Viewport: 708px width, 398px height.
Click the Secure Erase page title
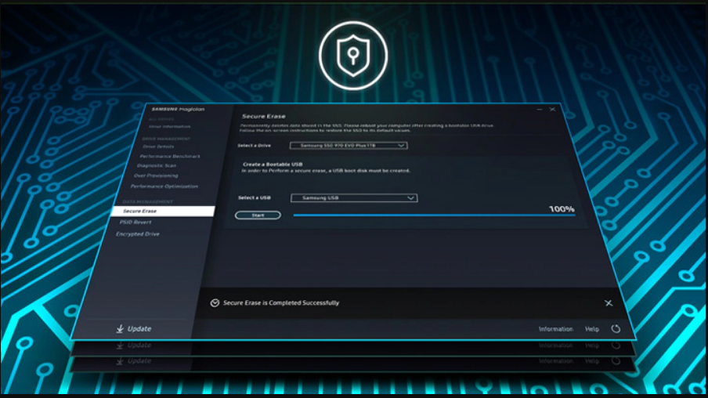[264, 116]
